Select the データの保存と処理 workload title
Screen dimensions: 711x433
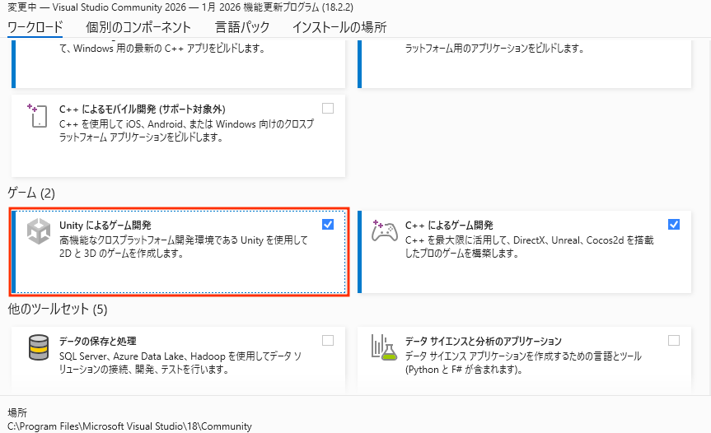tap(98, 341)
